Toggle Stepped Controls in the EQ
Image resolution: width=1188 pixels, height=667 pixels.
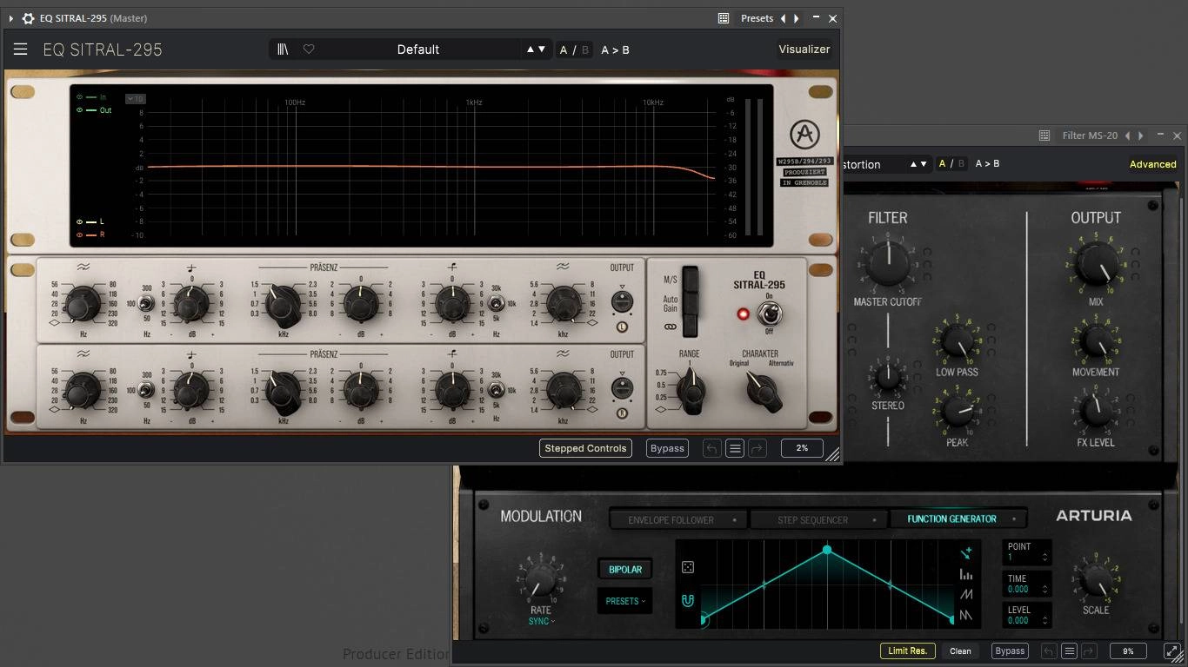[x=585, y=448]
